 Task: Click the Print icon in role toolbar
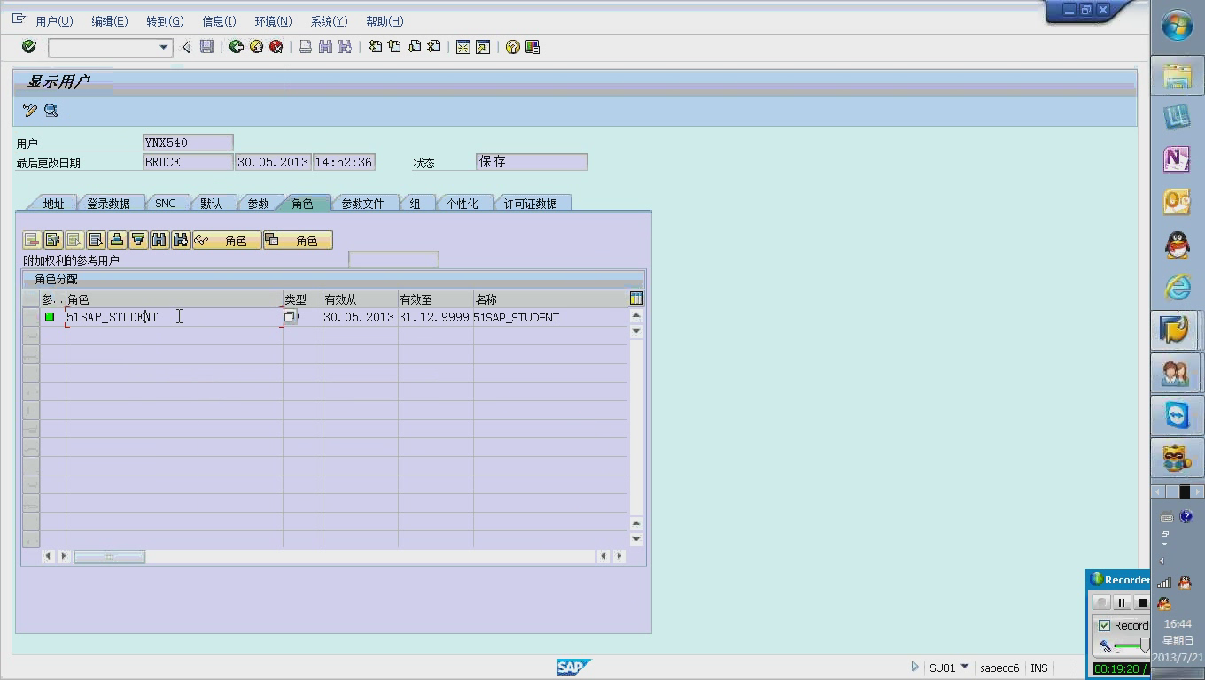(117, 240)
